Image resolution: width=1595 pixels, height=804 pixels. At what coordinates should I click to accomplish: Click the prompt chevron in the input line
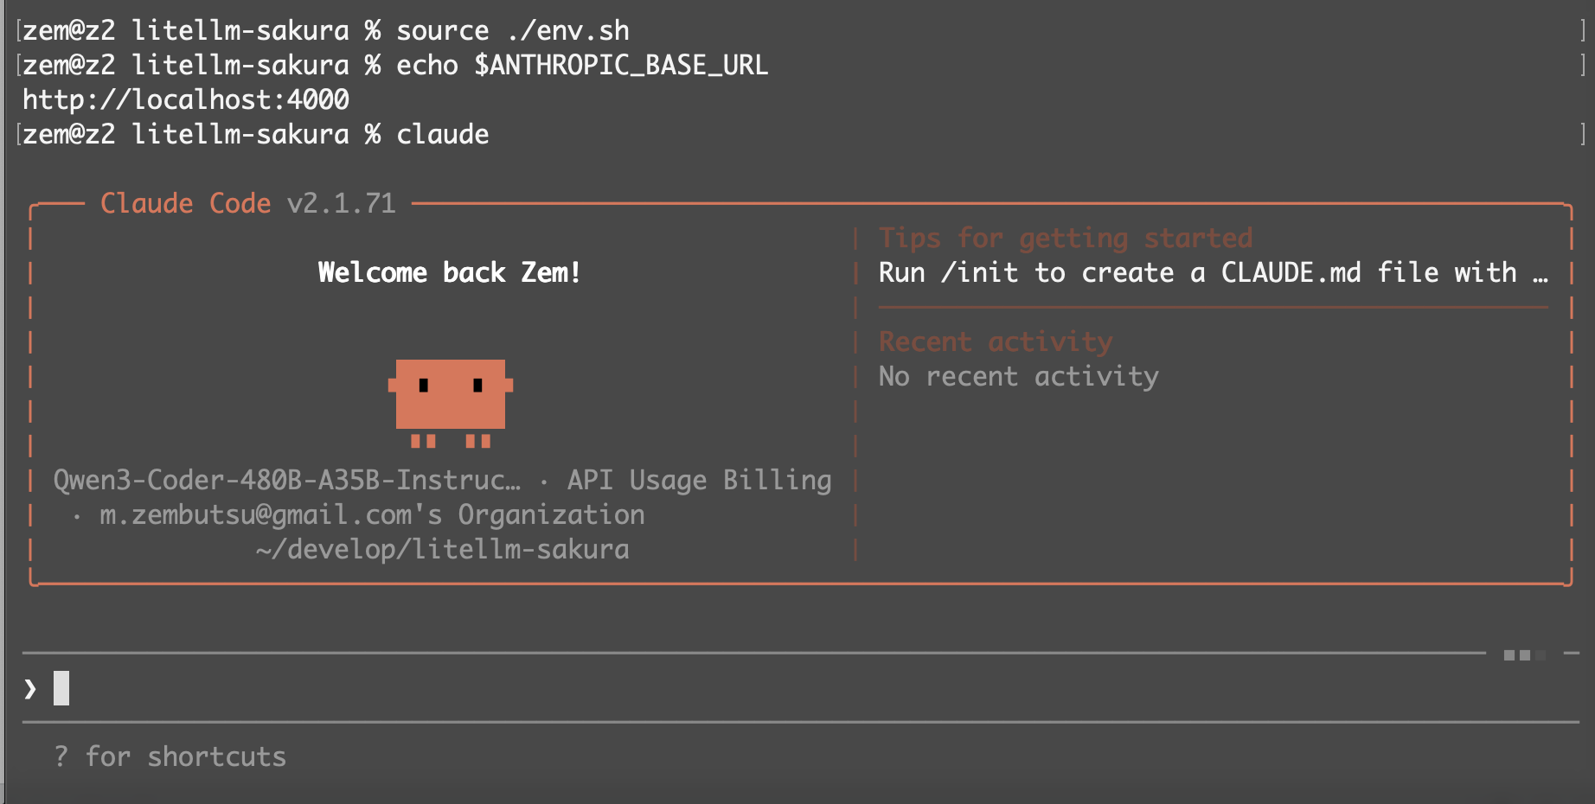point(30,689)
